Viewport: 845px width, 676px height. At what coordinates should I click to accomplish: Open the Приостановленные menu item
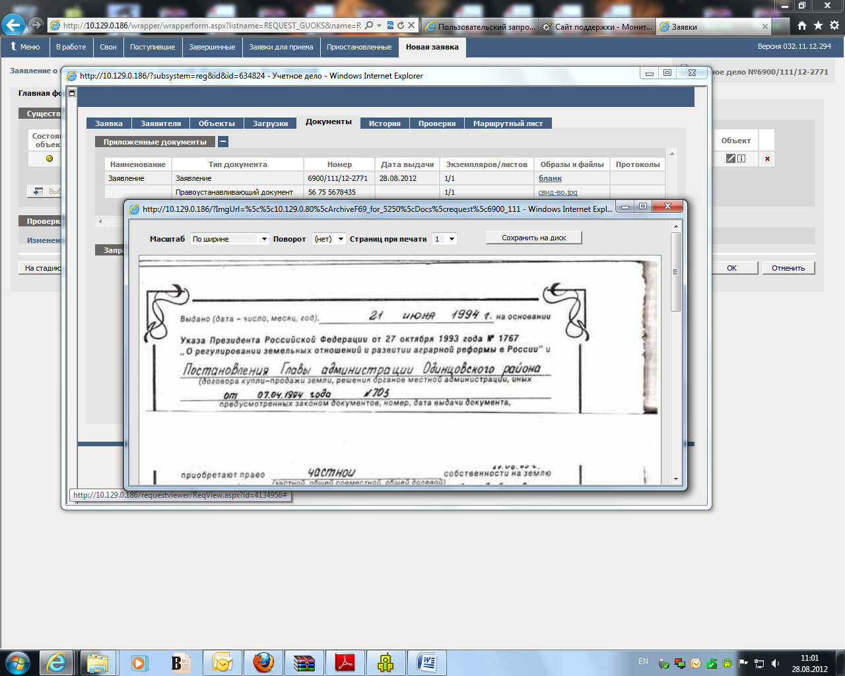point(359,47)
